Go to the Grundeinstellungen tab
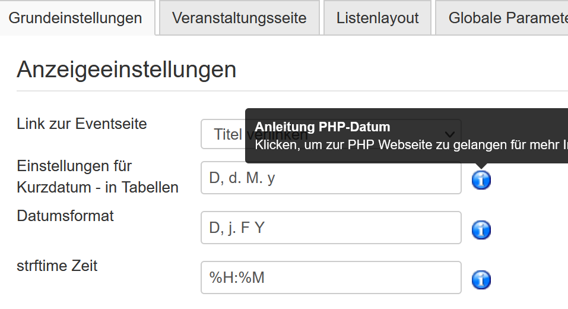The width and height of the screenshot is (568, 309). [x=75, y=18]
